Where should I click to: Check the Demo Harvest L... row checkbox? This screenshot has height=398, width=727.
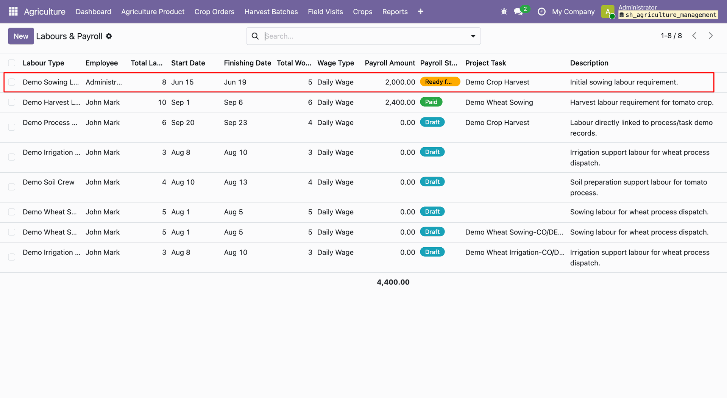coord(12,102)
